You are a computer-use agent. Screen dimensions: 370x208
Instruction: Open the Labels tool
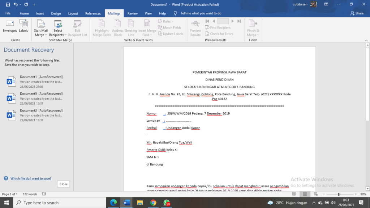pos(23,26)
